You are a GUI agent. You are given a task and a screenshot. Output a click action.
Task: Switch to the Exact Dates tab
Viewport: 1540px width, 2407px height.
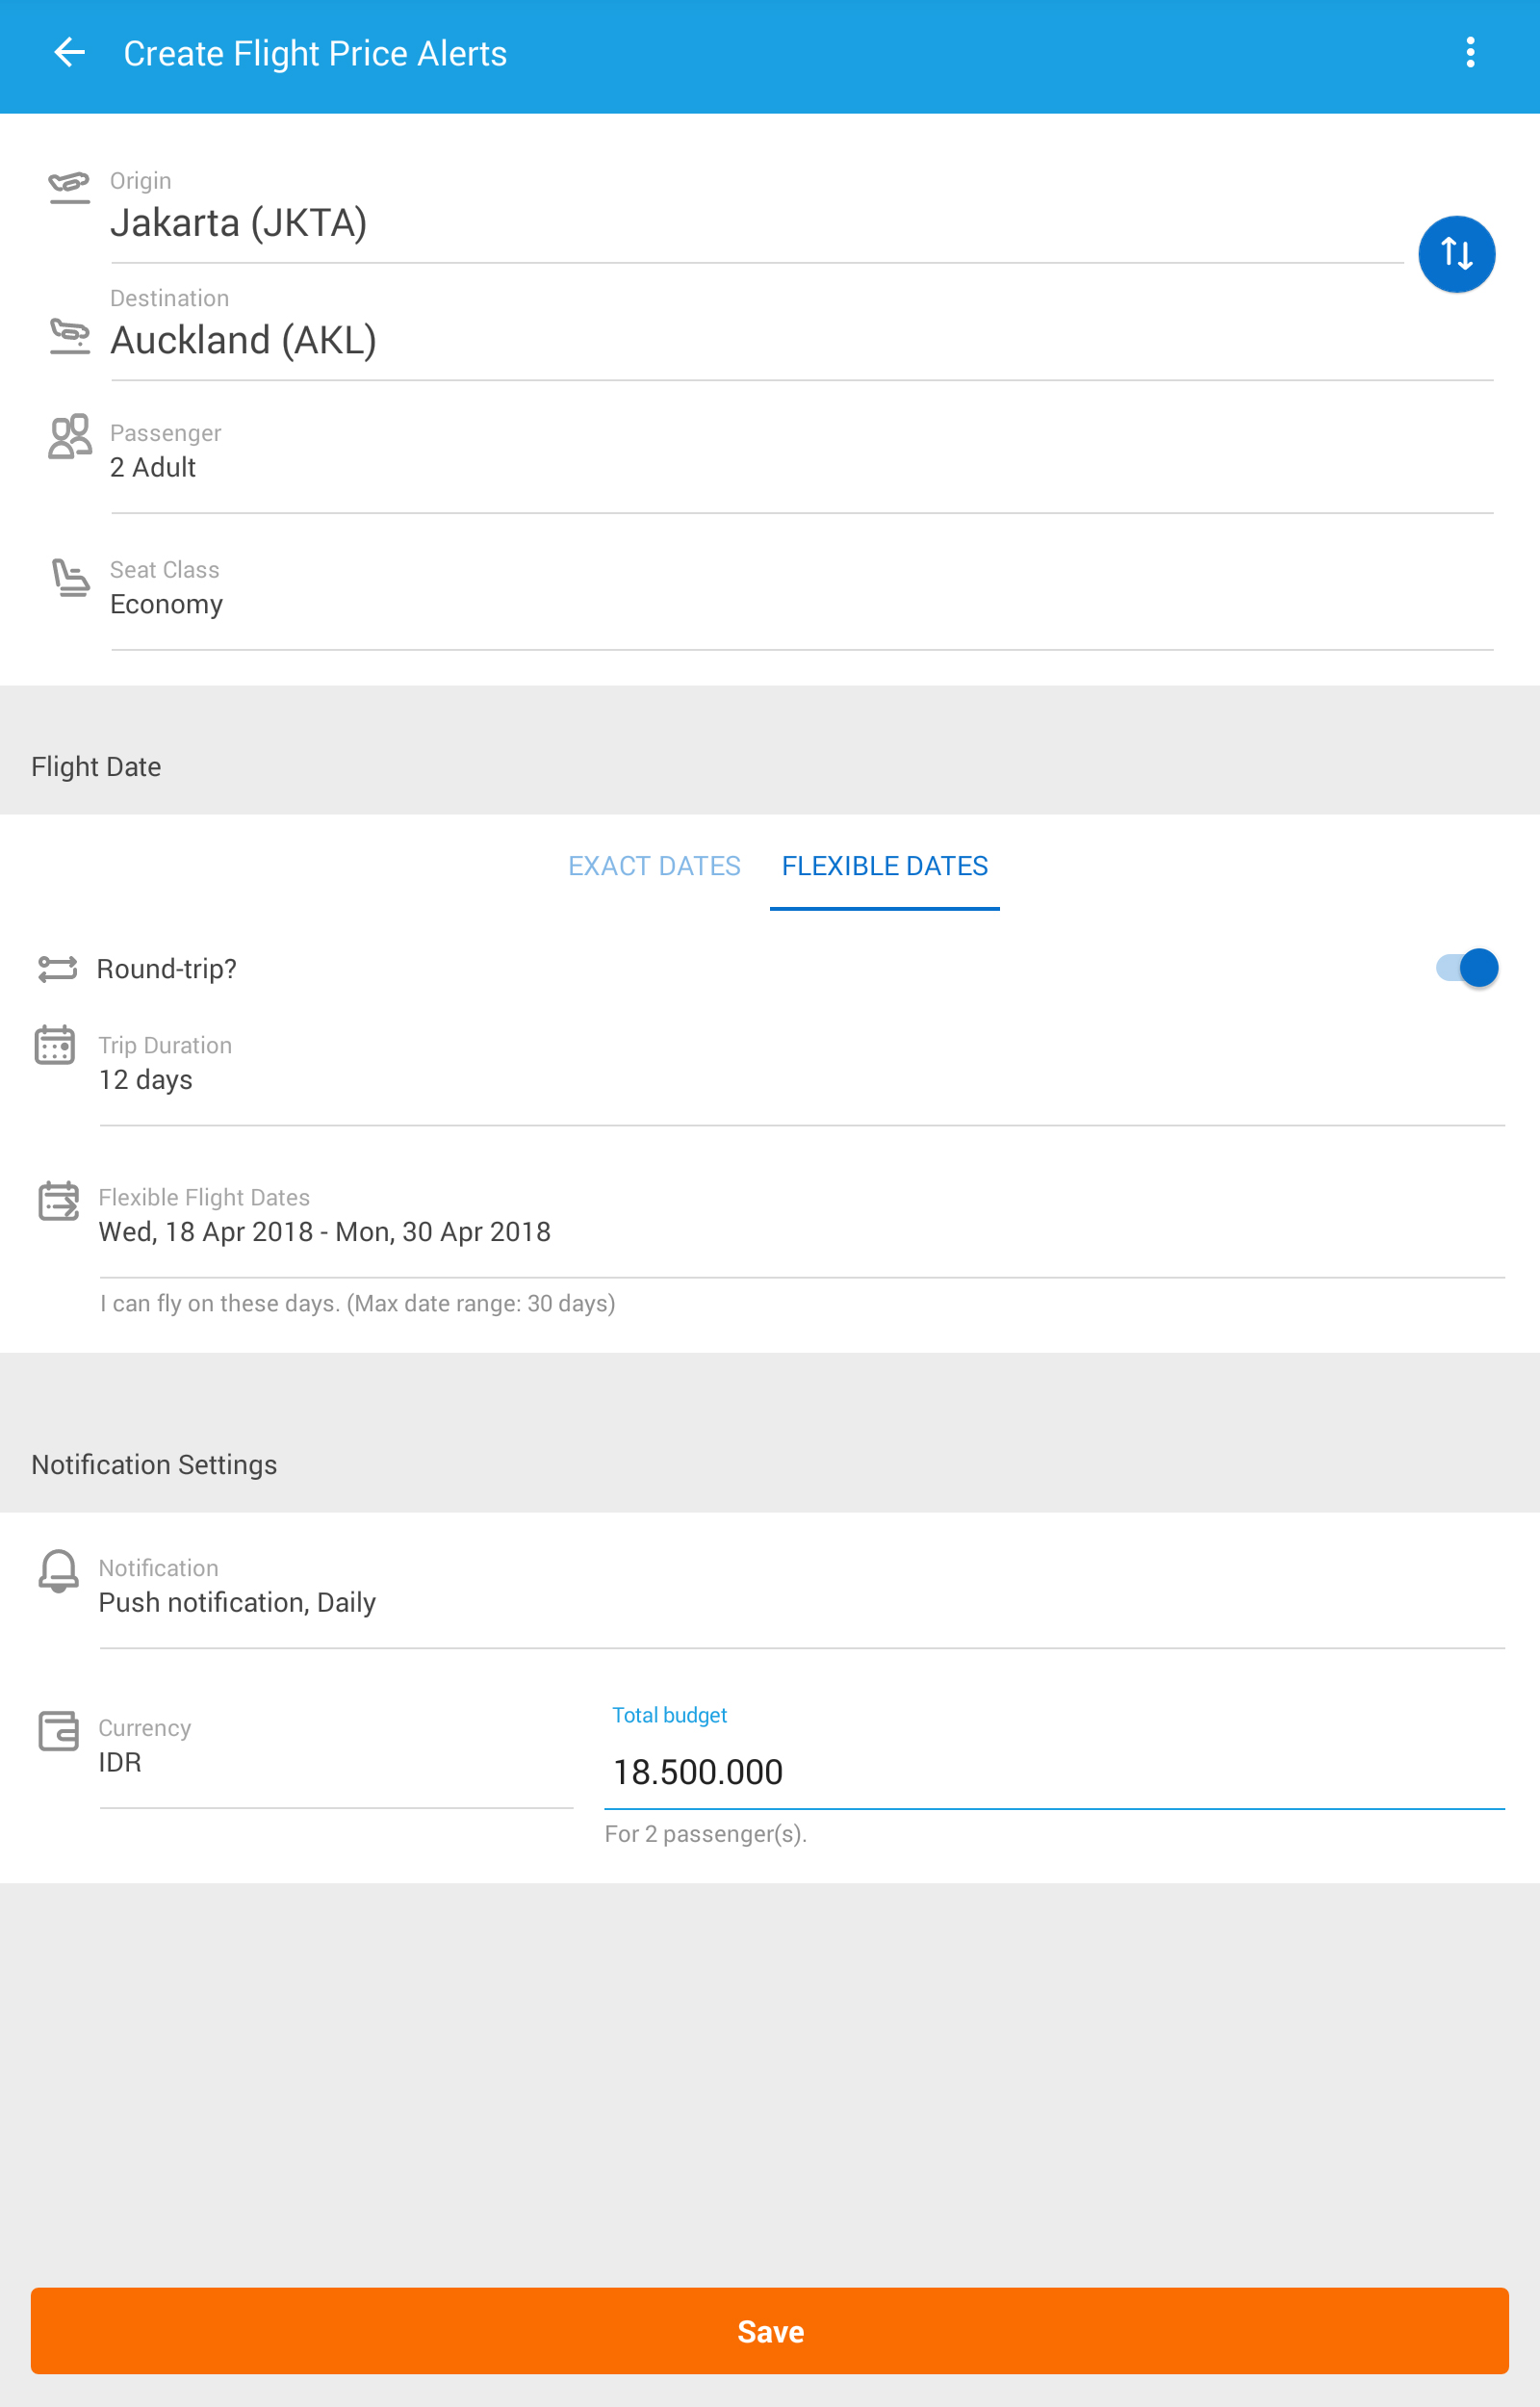tap(654, 865)
